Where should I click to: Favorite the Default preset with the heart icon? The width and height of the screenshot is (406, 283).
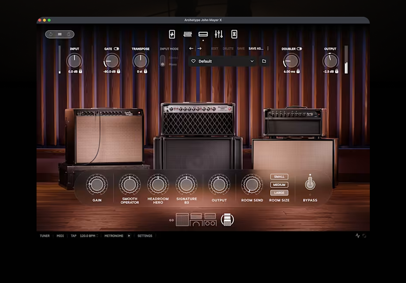194,61
